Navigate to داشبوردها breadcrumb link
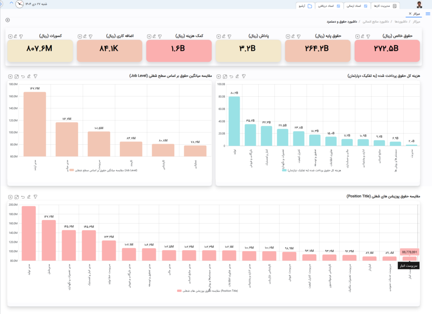 pyautogui.click(x=401, y=22)
